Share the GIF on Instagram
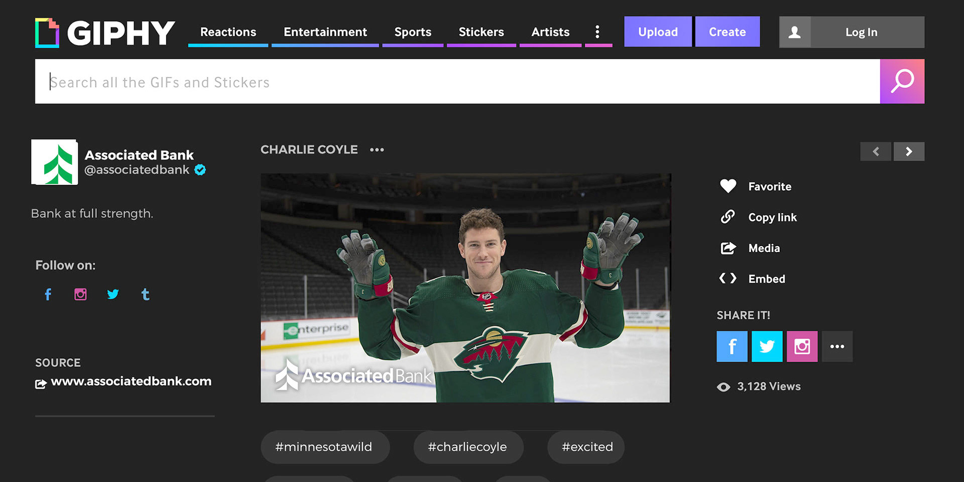This screenshot has height=482, width=964. click(x=802, y=346)
